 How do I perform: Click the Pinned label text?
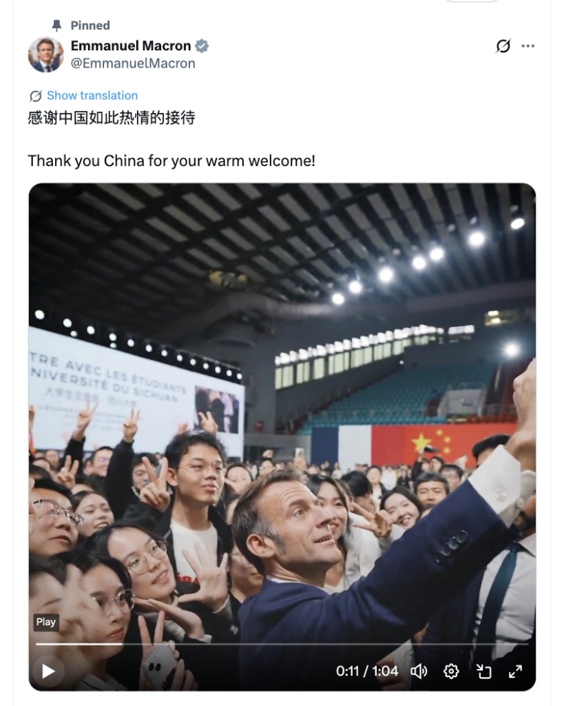(x=90, y=26)
